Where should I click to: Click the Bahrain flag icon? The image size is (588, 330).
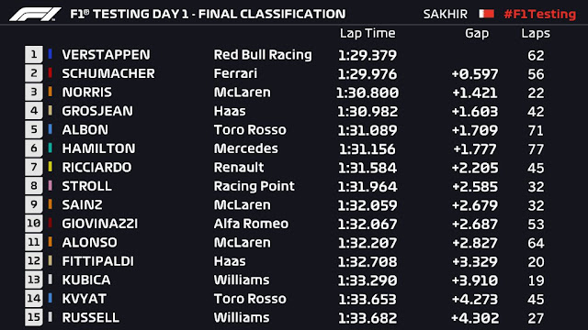[x=486, y=15]
